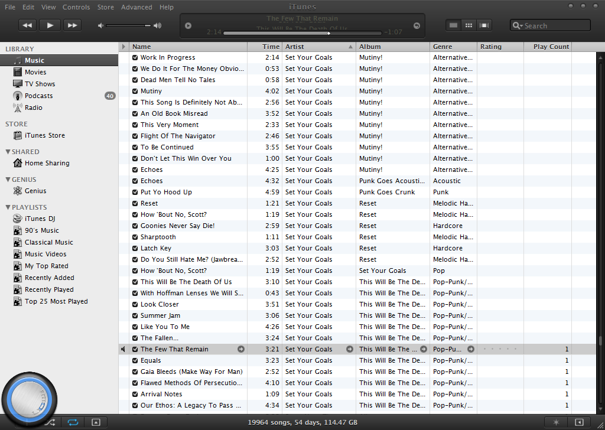Switch to Cover Flow view

pyautogui.click(x=484, y=25)
